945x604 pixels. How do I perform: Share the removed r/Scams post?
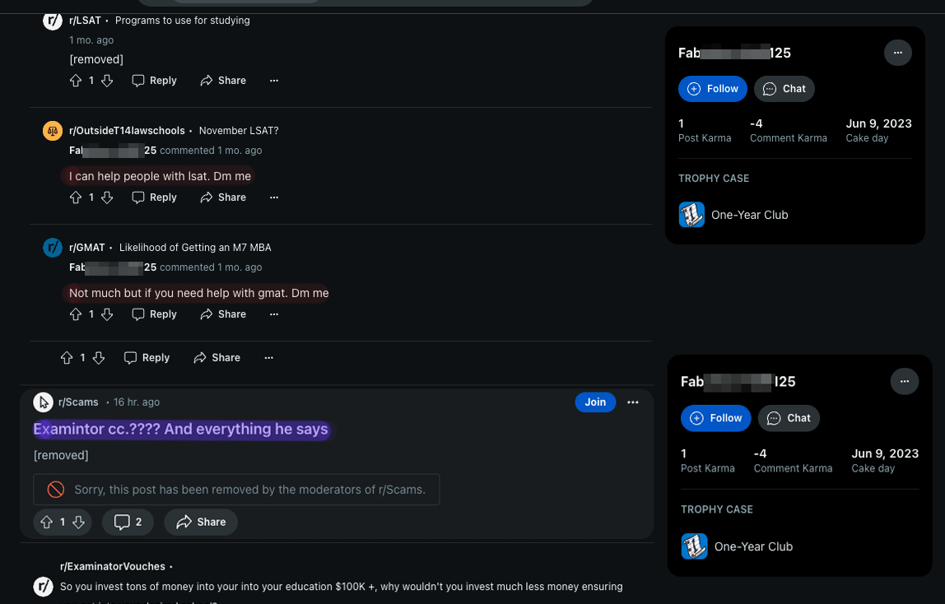tap(201, 522)
